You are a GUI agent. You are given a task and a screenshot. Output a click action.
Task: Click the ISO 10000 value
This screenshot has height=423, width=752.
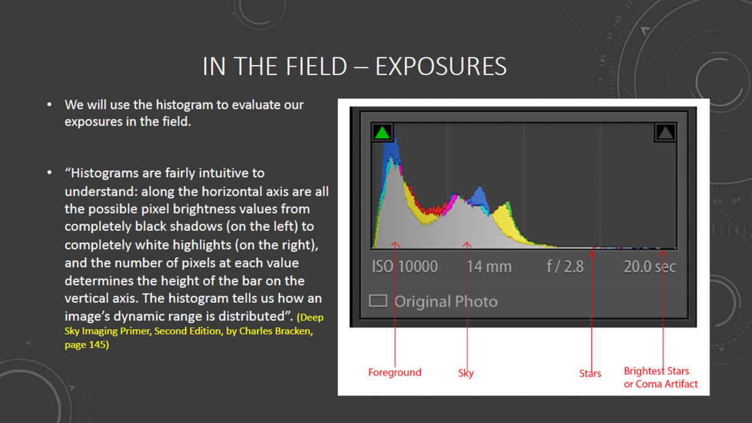pos(405,267)
